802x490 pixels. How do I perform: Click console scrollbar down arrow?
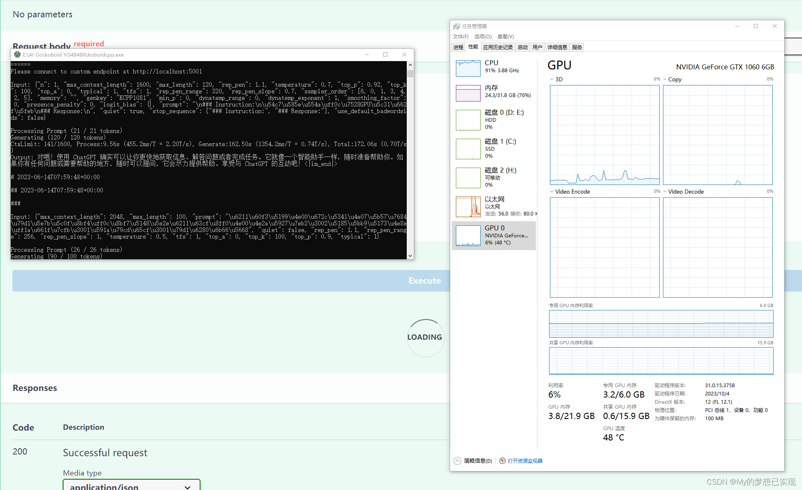(410, 256)
